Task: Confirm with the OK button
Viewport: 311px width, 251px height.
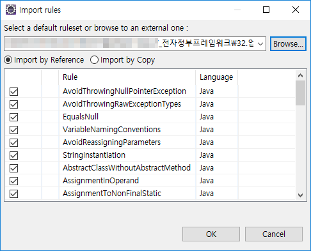Action: (211, 234)
